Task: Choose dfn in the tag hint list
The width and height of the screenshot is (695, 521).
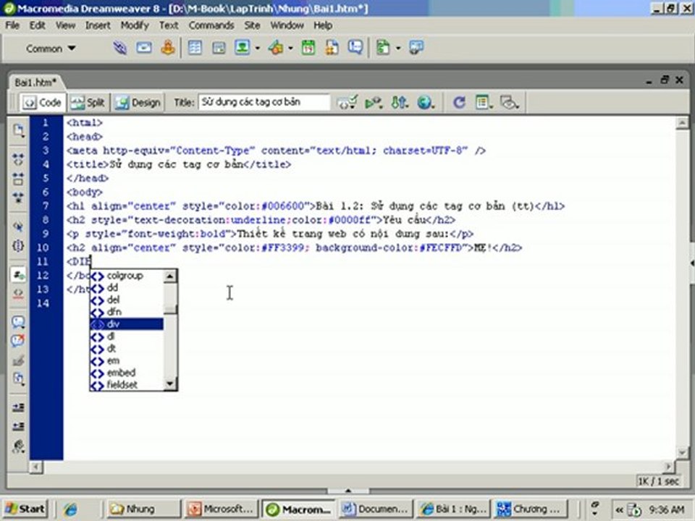Action: click(126, 312)
